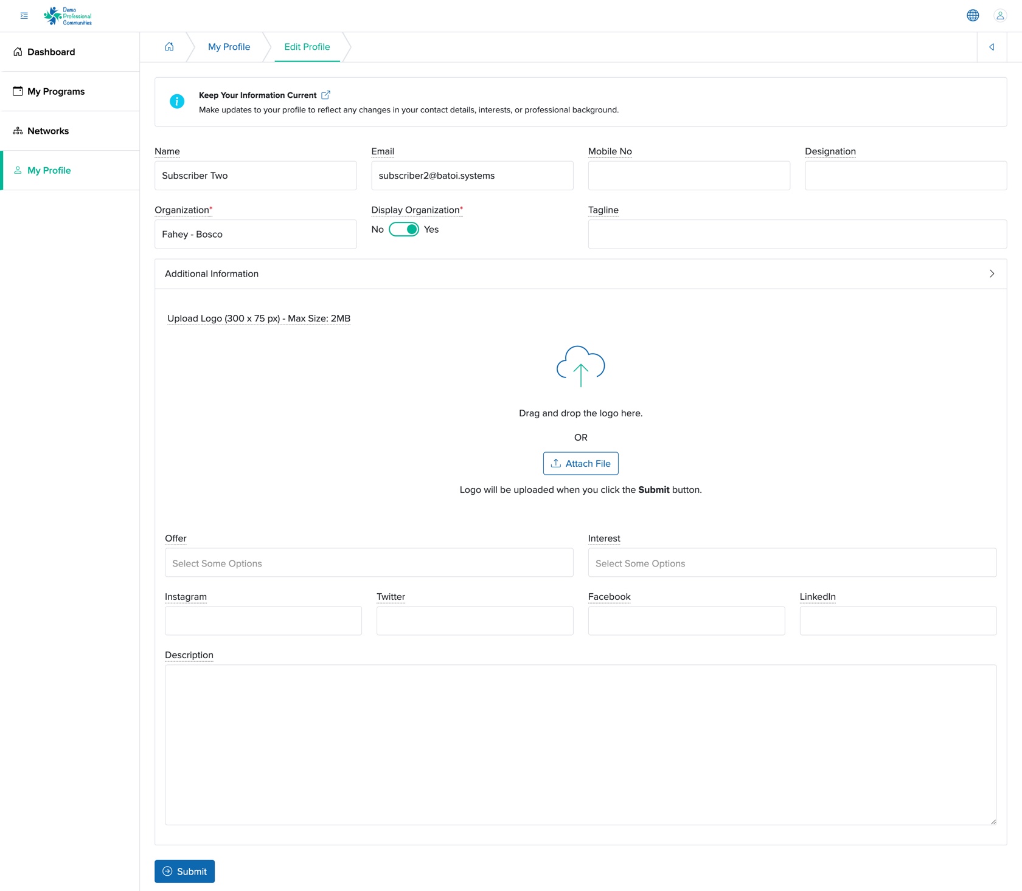The height and width of the screenshot is (891, 1022).
Task: Focus the Mobile No field
Action: pyautogui.click(x=689, y=176)
